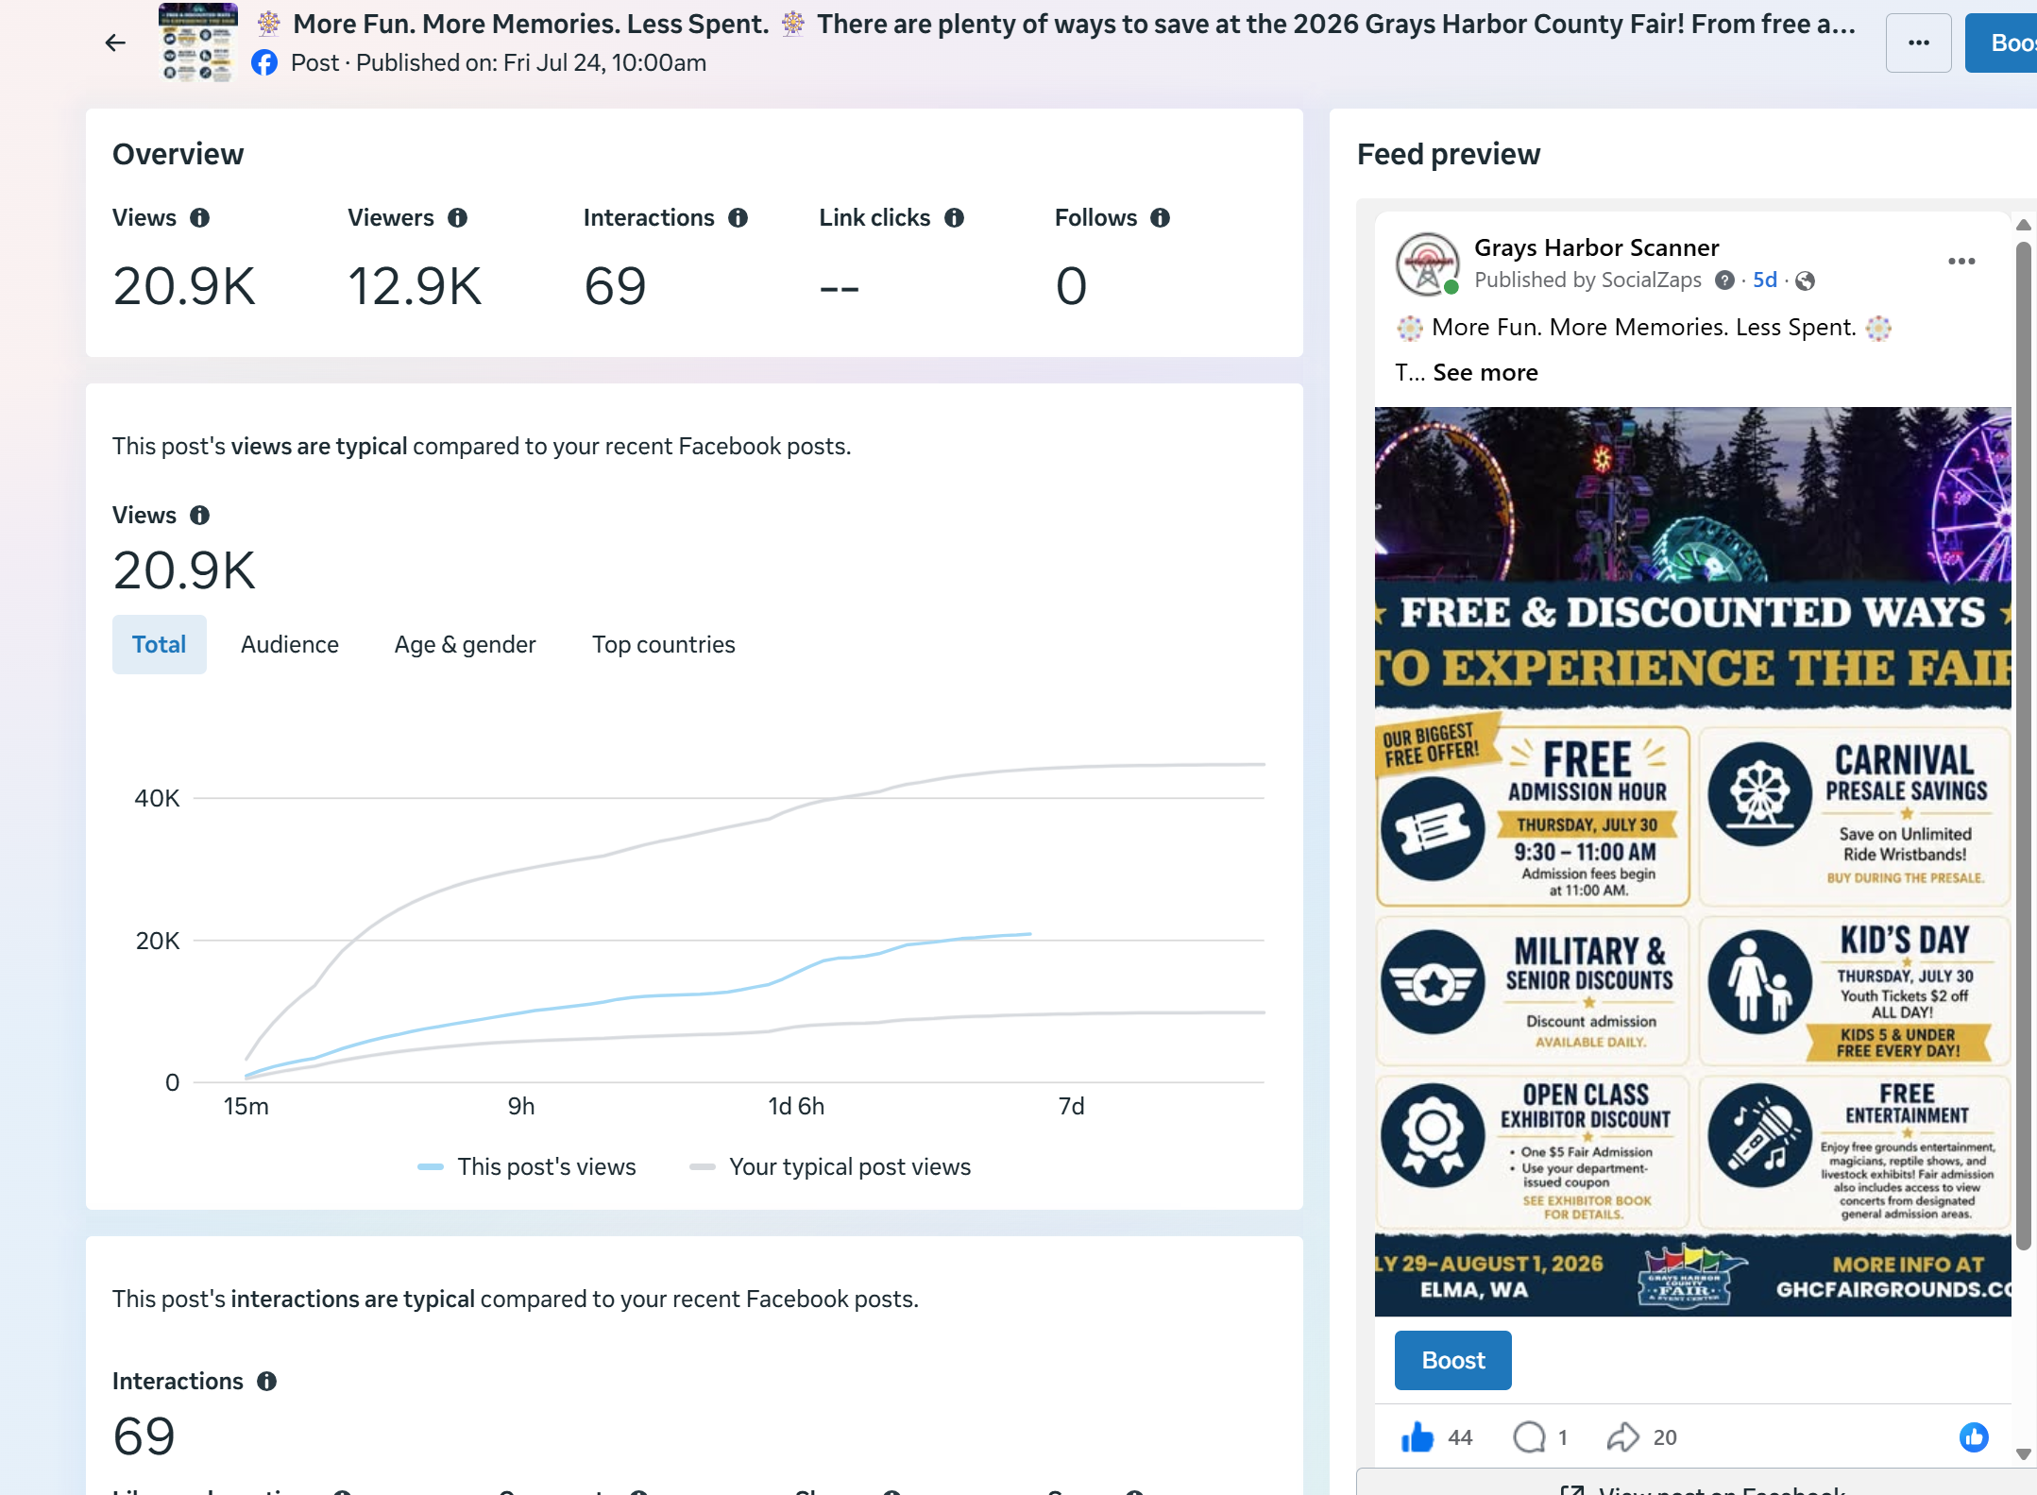Open Grays Harbor Scanner page name
This screenshot has width=2037, height=1495.
coord(1596,247)
